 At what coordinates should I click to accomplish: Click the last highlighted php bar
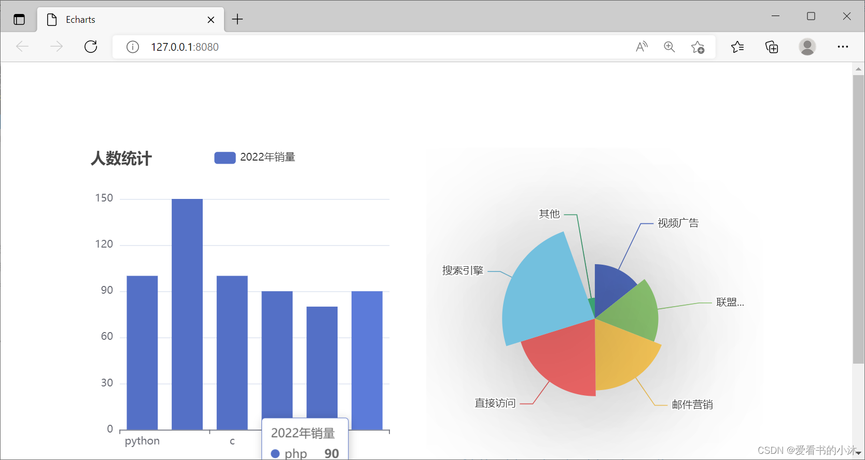367,361
